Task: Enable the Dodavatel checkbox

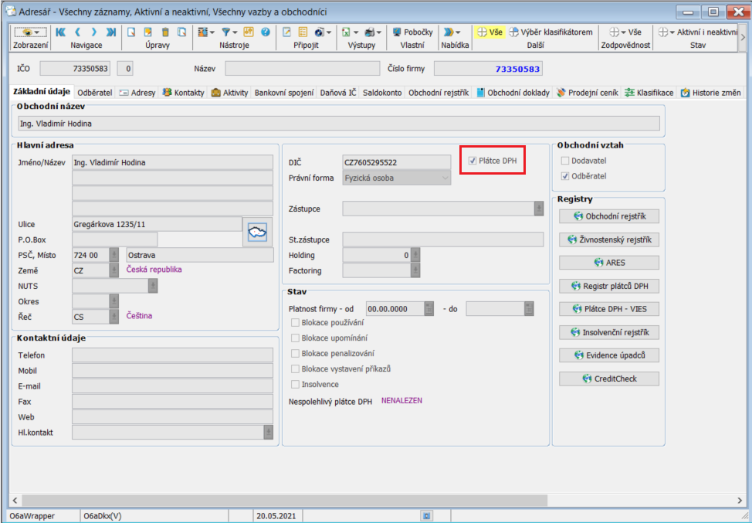Action: [564, 161]
